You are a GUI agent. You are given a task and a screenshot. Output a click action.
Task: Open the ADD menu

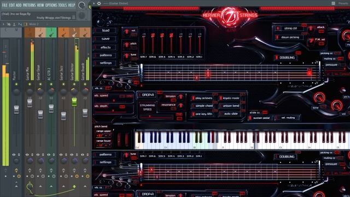click(x=19, y=5)
